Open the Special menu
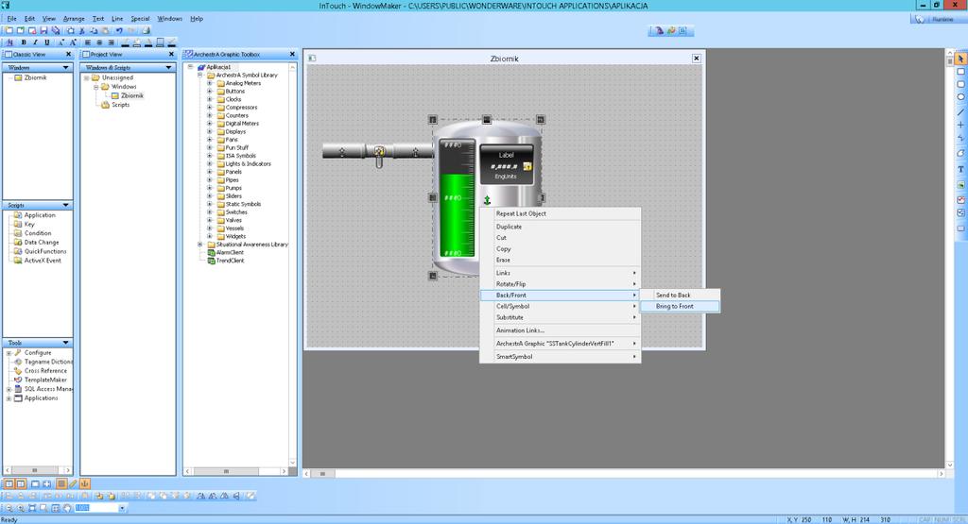The width and height of the screenshot is (968, 524). click(x=140, y=19)
